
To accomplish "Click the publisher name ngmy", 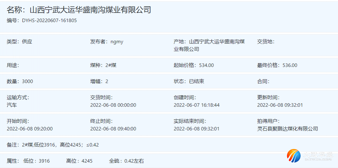I will [117, 42].
